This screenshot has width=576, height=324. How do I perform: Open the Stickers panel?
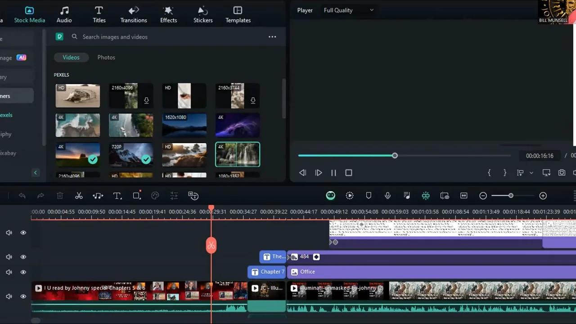(202, 14)
